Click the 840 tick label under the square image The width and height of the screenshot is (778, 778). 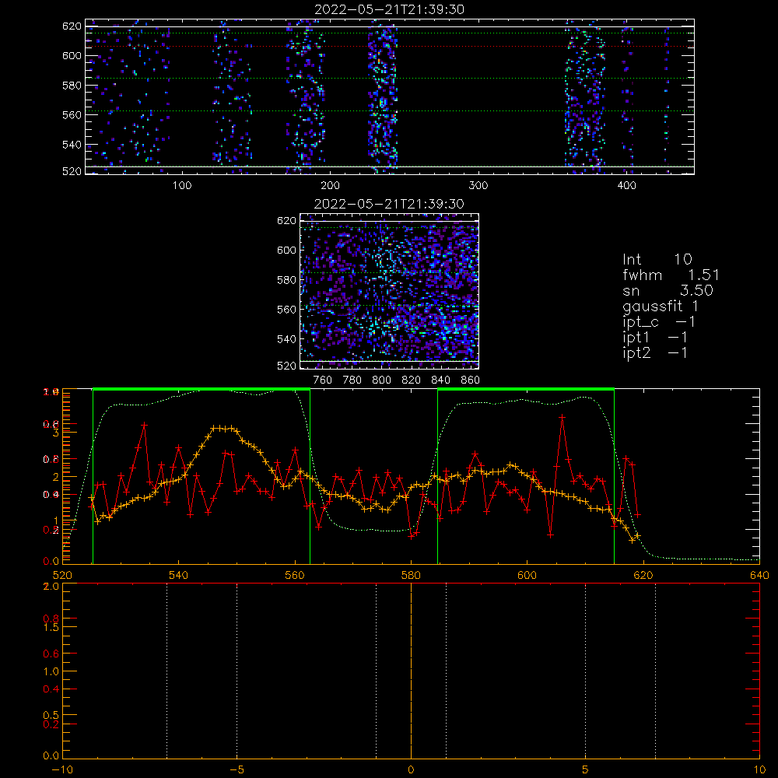[x=440, y=380]
